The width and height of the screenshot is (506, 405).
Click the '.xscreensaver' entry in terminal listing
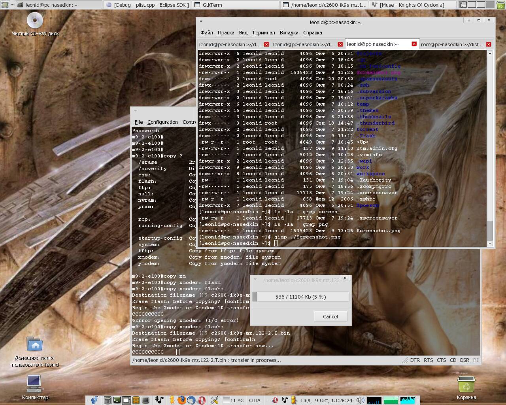(x=377, y=193)
